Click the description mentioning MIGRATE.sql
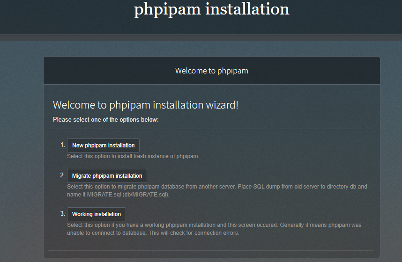Image resolution: width=402 pixels, height=262 pixels. [x=217, y=190]
